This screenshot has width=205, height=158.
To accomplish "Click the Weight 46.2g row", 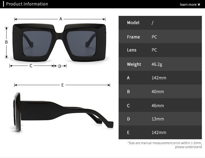I will [x=160, y=64].
